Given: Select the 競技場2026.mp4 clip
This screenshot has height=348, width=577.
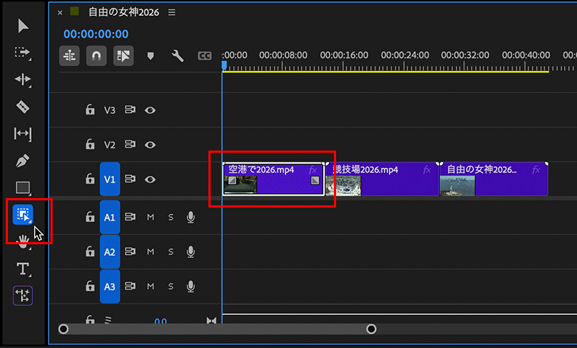Looking at the screenshot, I should coord(382,179).
